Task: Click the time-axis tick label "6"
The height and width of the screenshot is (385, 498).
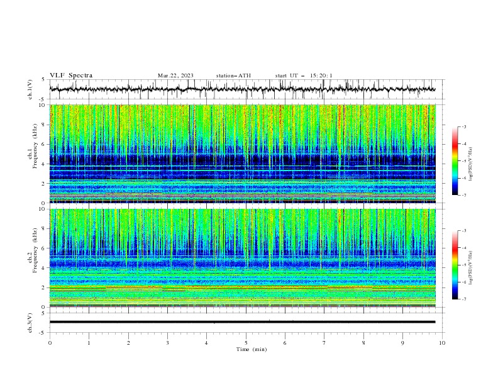Action: (285, 343)
